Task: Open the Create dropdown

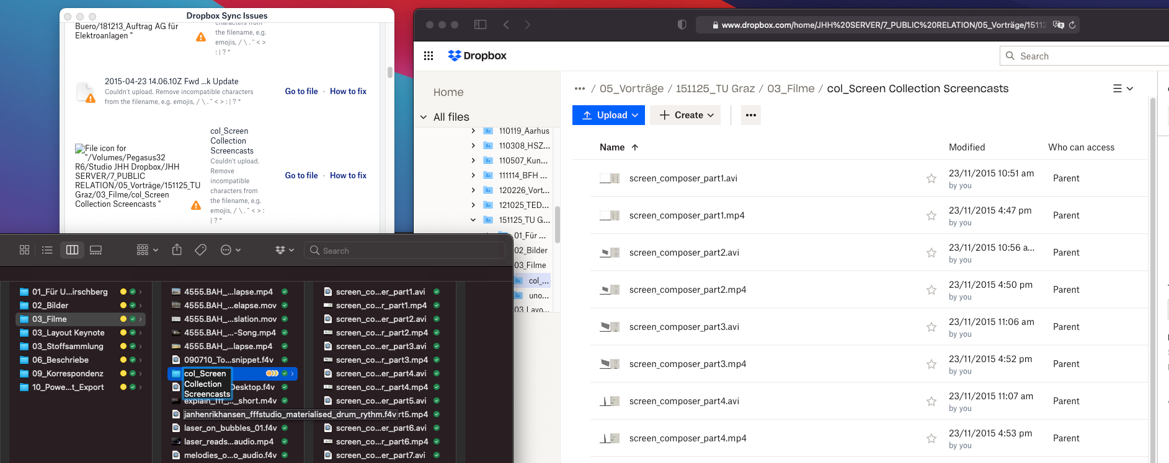Action: (x=685, y=115)
